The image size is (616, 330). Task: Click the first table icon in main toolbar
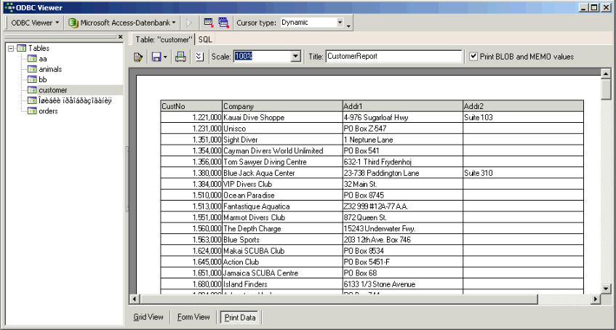(x=209, y=23)
